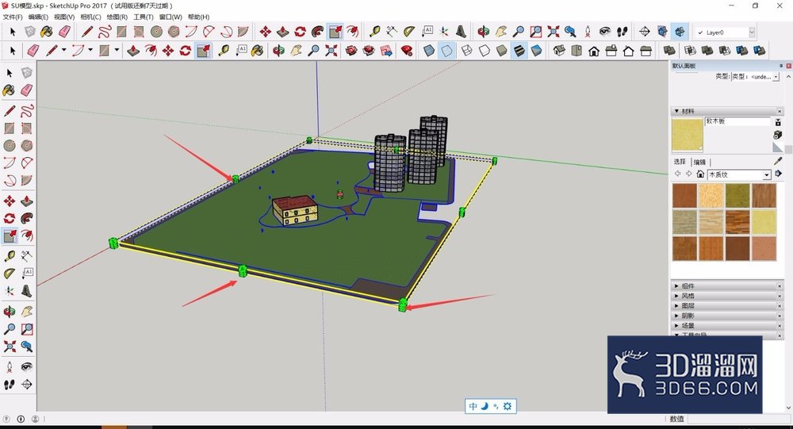Open the Extension Warehouse icon
793x429 pixels.
tap(369, 51)
